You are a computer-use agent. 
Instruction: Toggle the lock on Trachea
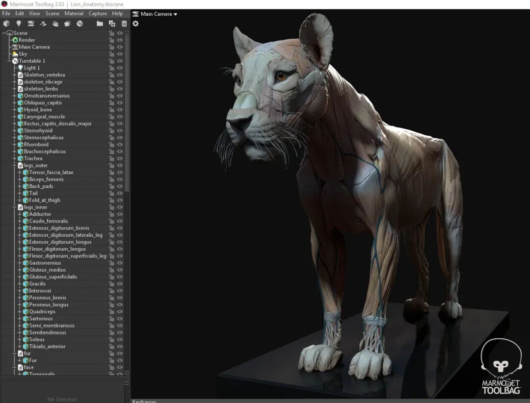click(x=111, y=158)
